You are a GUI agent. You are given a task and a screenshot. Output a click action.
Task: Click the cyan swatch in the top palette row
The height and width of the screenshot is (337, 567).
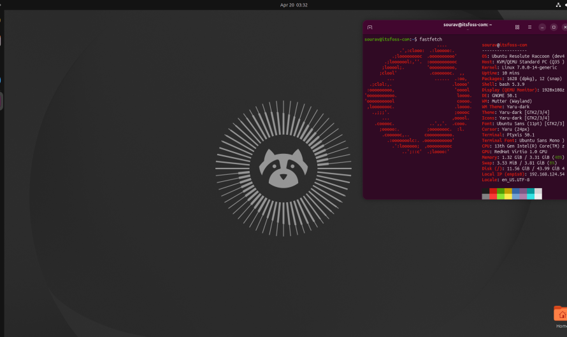[531, 191]
